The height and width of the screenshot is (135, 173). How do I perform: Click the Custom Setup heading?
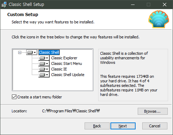point(23,15)
